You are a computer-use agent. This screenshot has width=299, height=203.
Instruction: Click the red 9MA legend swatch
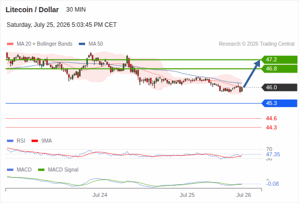[34, 141]
